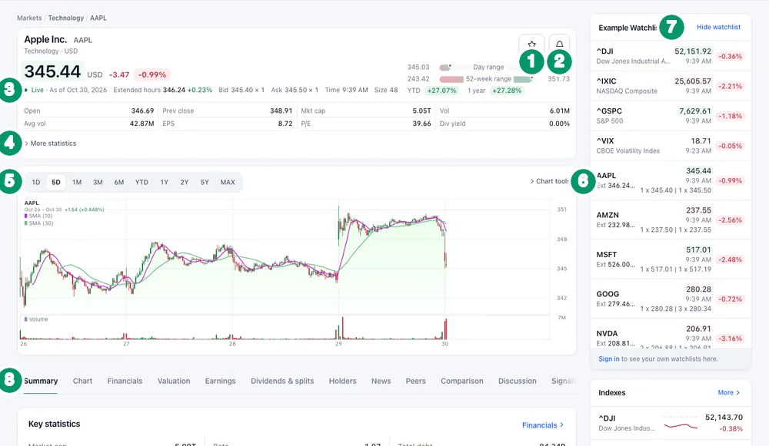Click the YTD +27.07% badge
Image resolution: width=769 pixels, height=446 pixels.
442,91
